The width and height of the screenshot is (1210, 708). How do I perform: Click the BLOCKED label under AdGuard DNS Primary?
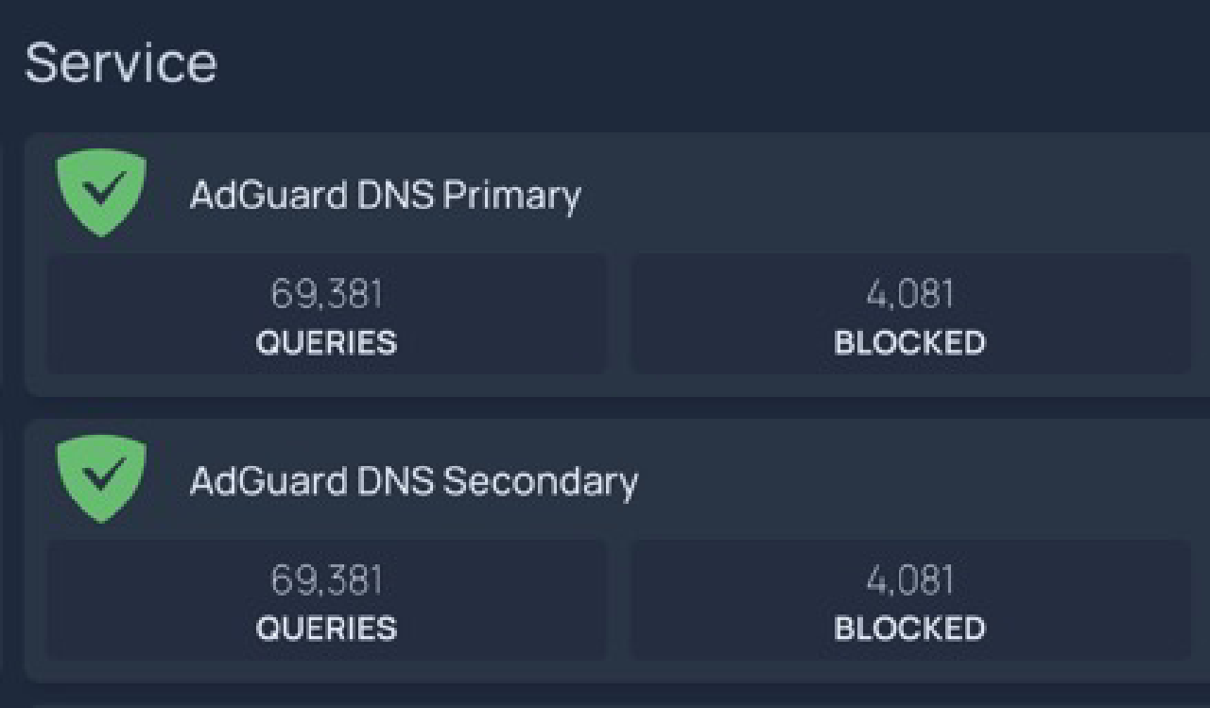(909, 342)
